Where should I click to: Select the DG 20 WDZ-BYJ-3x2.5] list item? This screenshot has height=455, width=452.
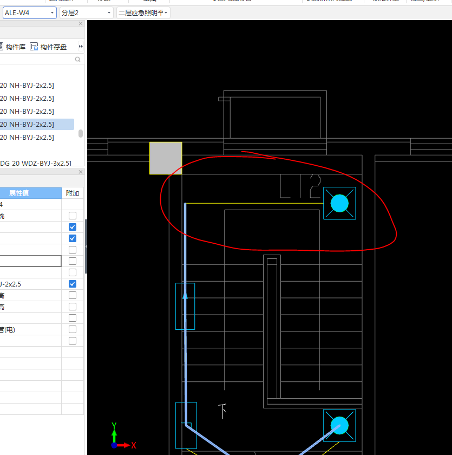click(x=36, y=163)
